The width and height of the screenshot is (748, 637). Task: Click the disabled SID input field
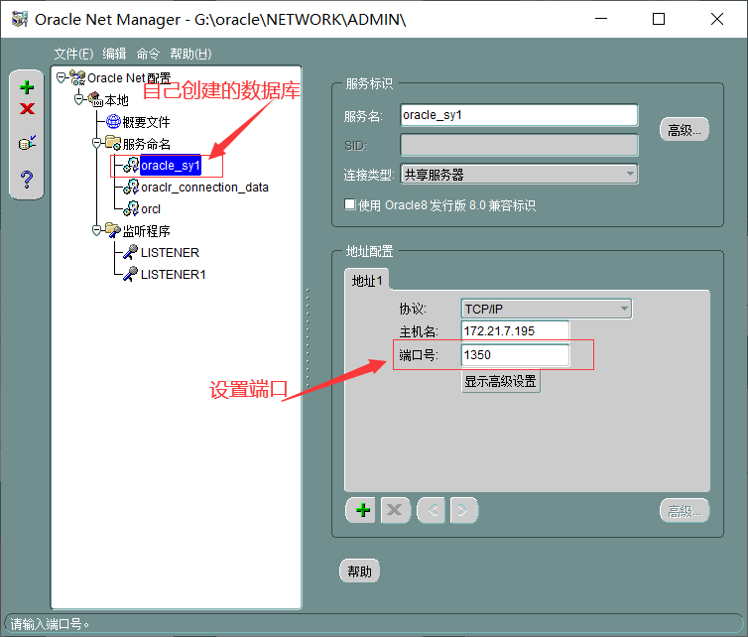519,145
